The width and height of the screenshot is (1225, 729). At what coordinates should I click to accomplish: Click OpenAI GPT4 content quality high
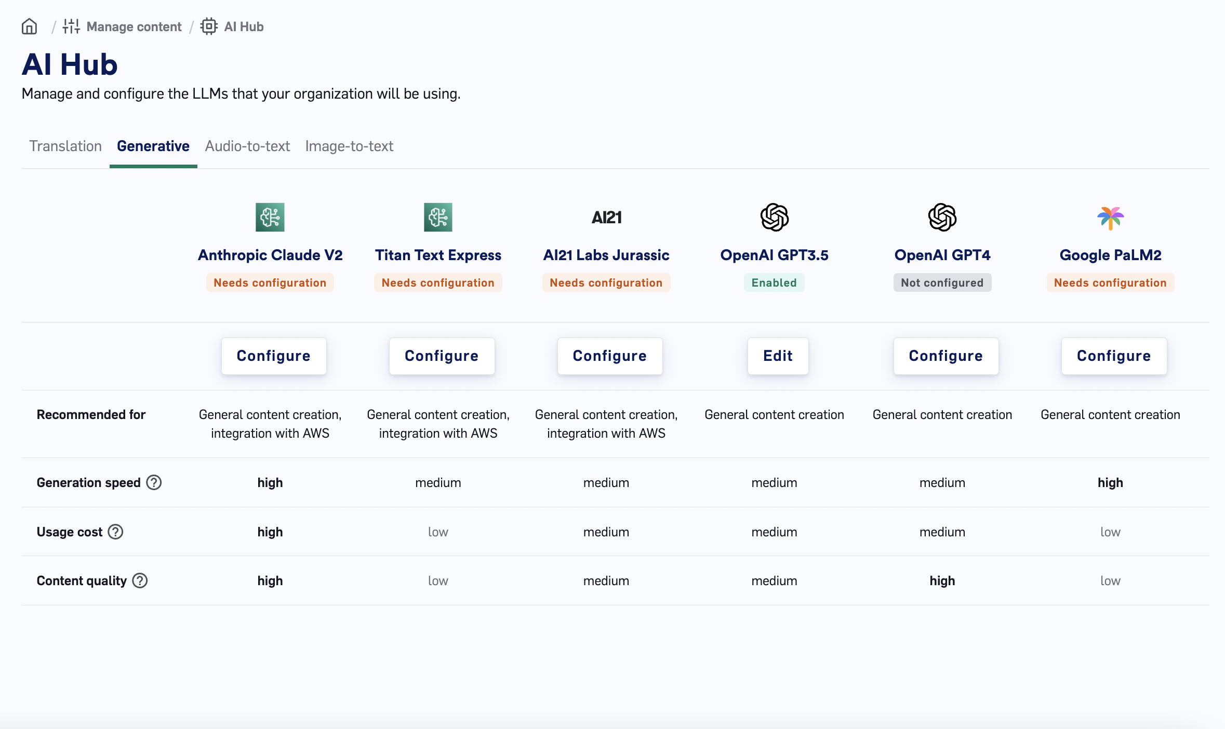point(942,580)
